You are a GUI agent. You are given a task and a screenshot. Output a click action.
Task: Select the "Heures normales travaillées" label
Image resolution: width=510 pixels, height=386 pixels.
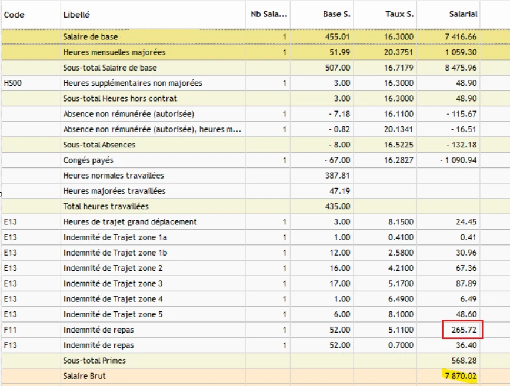[x=114, y=176]
